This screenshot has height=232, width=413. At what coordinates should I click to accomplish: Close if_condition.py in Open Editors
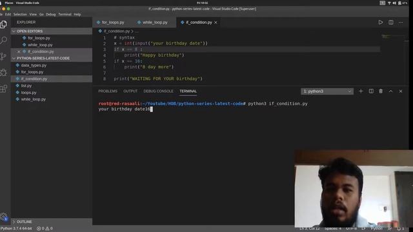pyautogui.click(x=19, y=52)
